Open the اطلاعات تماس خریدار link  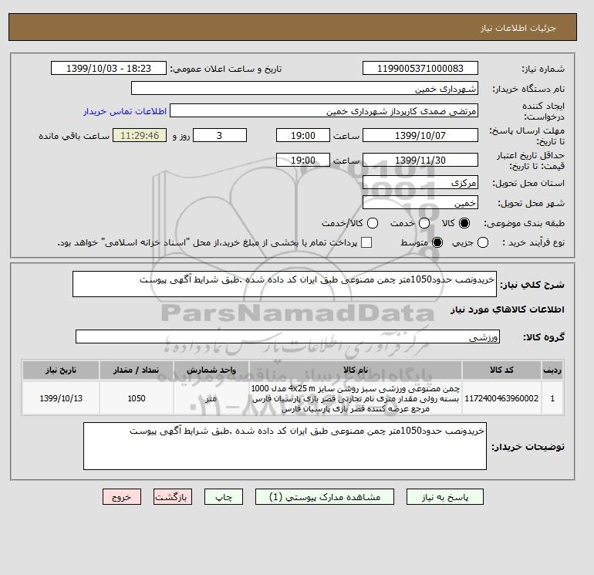pos(125,111)
